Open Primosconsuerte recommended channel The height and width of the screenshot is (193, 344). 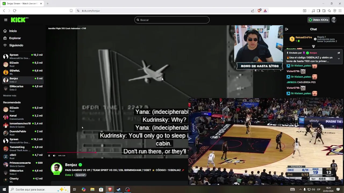[x=23, y=164]
